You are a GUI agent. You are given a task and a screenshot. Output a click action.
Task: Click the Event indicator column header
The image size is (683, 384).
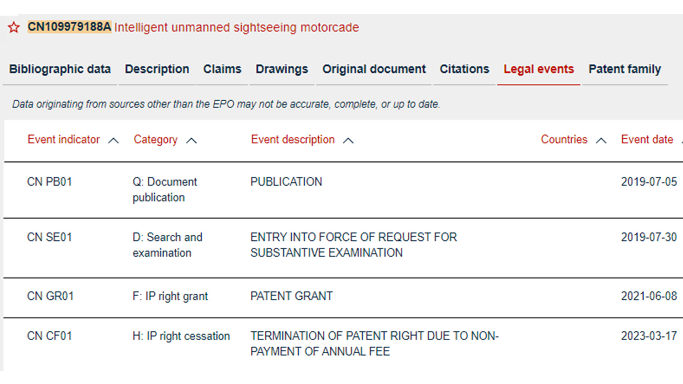tap(64, 139)
